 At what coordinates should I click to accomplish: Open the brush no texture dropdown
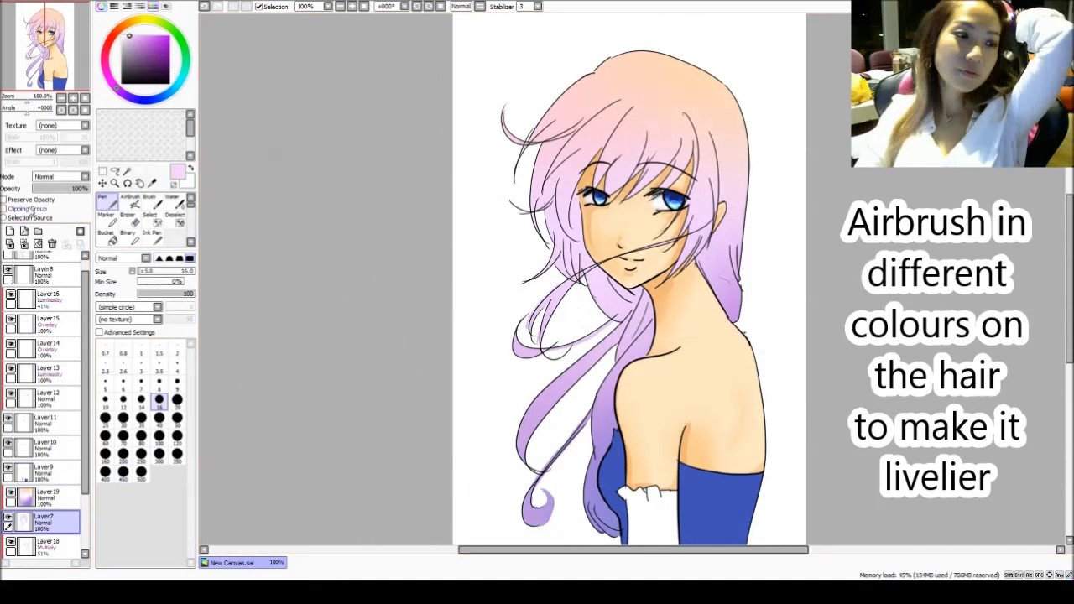pyautogui.click(x=129, y=319)
